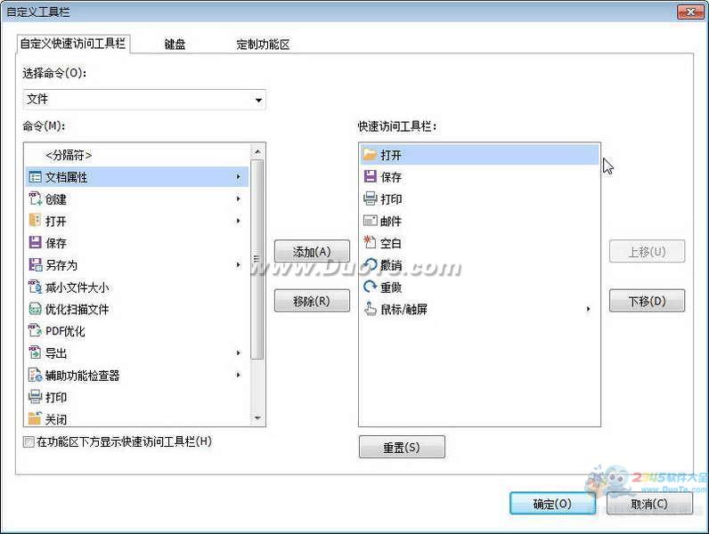Expand the 文档属性 submenu arrow

[239, 177]
